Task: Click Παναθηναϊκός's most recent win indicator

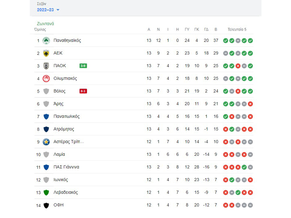Action: [x=251, y=40]
